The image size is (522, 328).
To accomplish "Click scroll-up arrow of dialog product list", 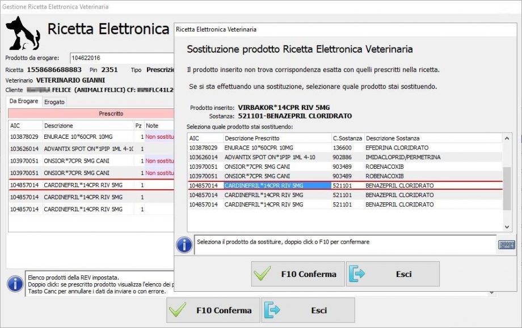I will coord(507,138).
